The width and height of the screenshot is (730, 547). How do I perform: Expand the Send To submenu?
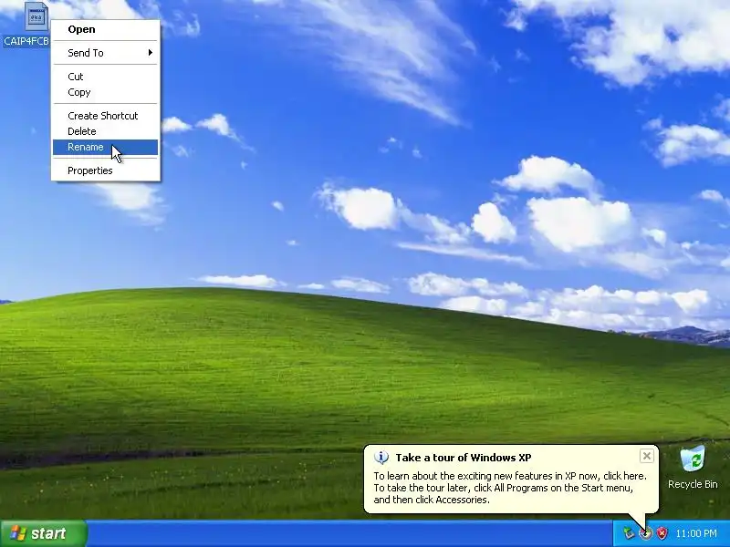click(105, 53)
